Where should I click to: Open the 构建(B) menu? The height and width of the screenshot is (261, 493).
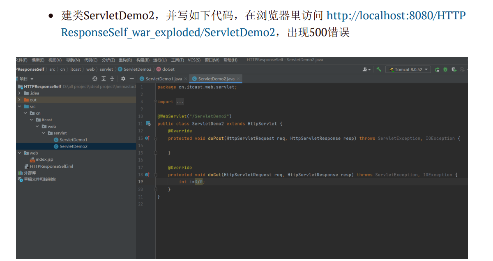point(143,60)
